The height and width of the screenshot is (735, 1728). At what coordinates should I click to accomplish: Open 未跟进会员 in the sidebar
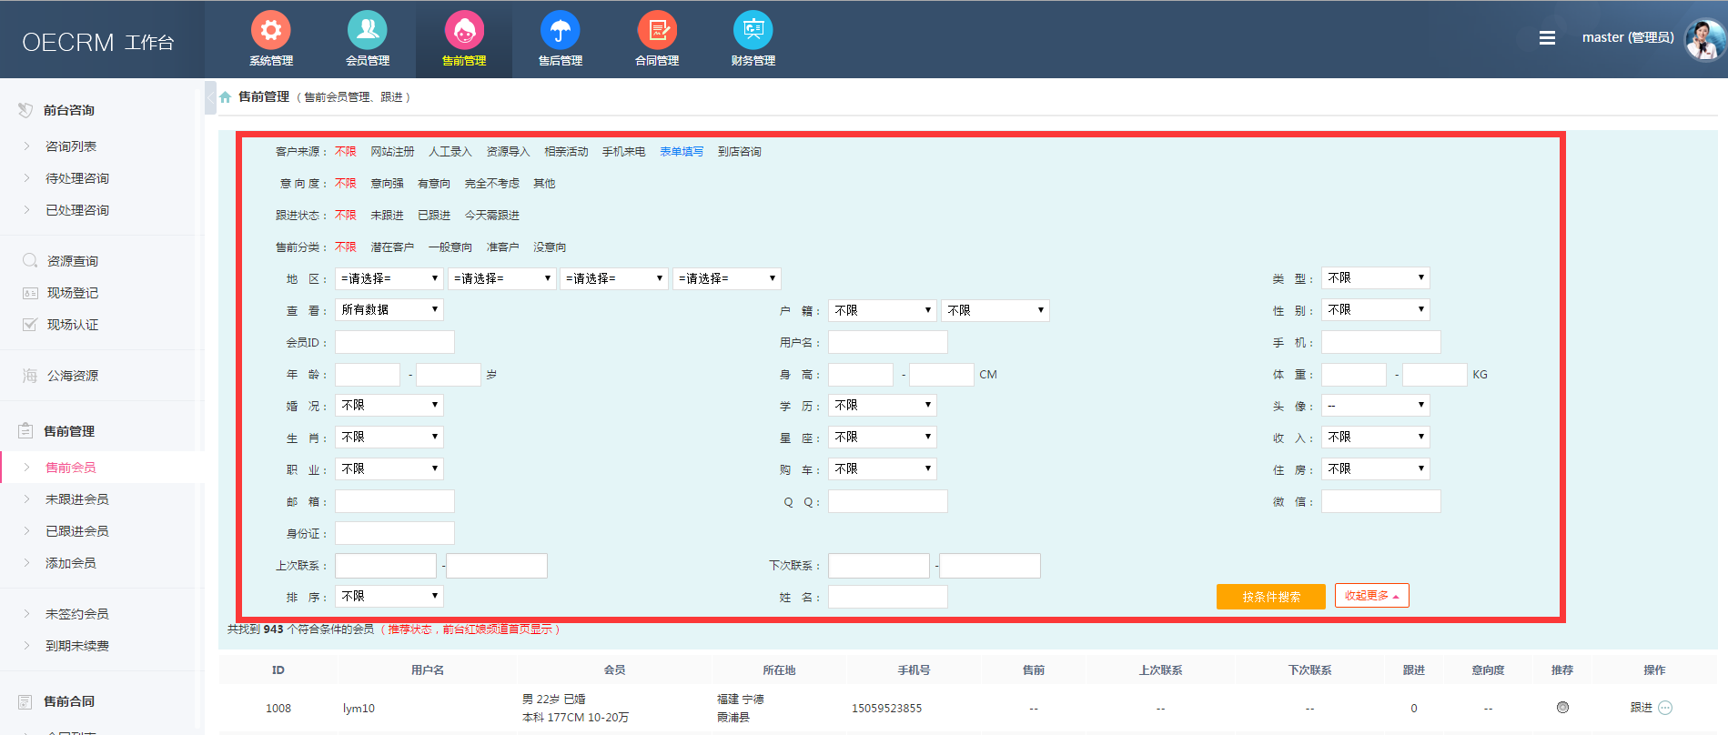point(77,499)
